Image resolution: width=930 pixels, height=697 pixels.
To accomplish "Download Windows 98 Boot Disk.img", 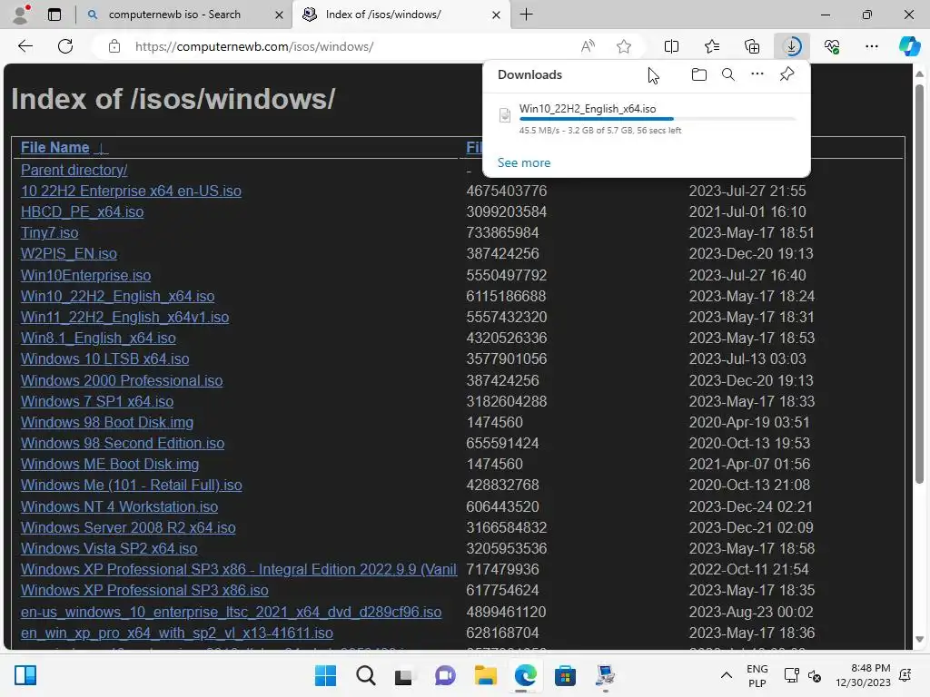I will click(107, 422).
